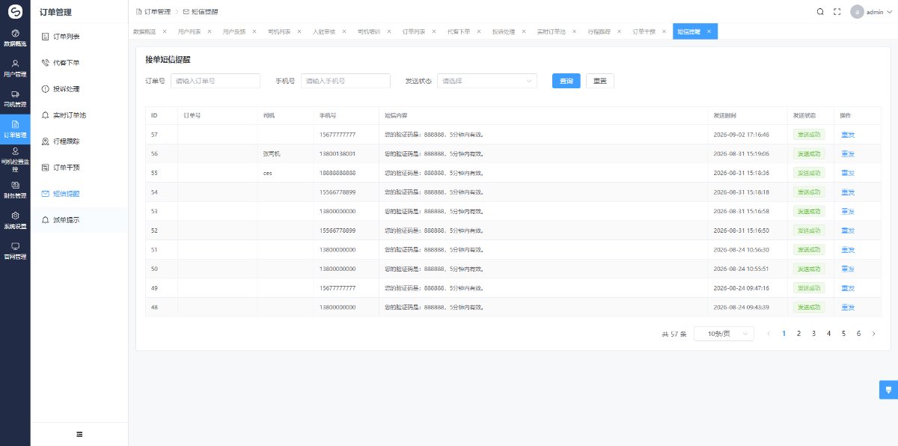Click the blue 查询 button
The height and width of the screenshot is (446, 898).
pos(566,81)
